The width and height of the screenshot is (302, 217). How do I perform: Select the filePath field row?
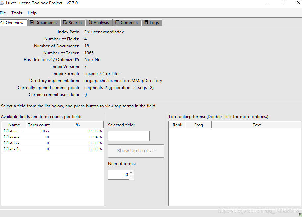point(52,149)
